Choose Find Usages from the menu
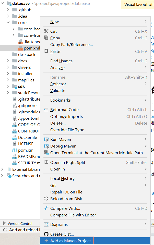 61,61
